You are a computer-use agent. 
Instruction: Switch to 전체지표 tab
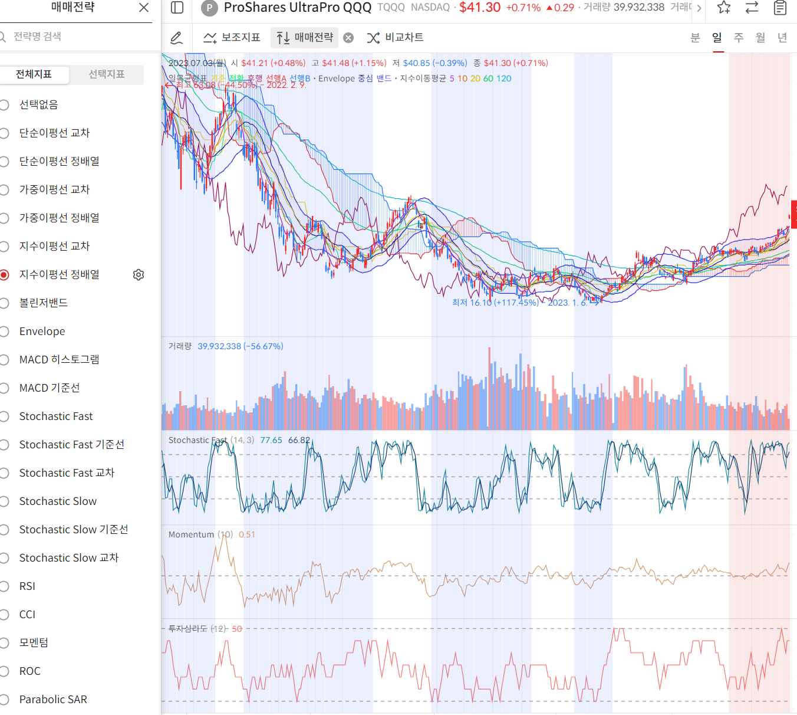34,74
